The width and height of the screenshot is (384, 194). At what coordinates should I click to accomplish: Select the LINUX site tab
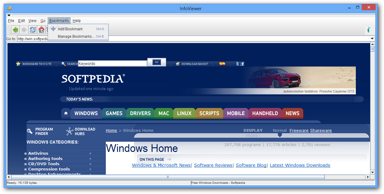184,113
